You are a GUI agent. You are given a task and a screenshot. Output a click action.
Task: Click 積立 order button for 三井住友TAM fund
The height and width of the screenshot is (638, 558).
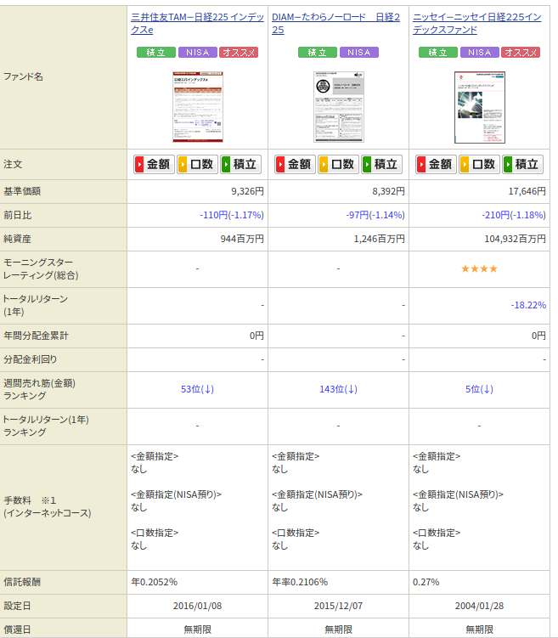[x=240, y=165]
